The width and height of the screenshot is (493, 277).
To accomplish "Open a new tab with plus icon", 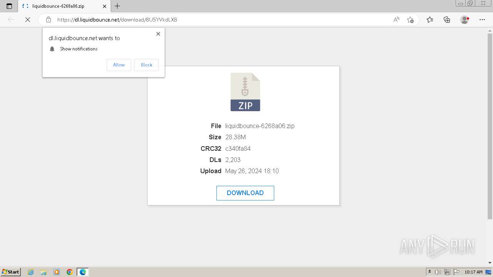I will pyautogui.click(x=117, y=6).
